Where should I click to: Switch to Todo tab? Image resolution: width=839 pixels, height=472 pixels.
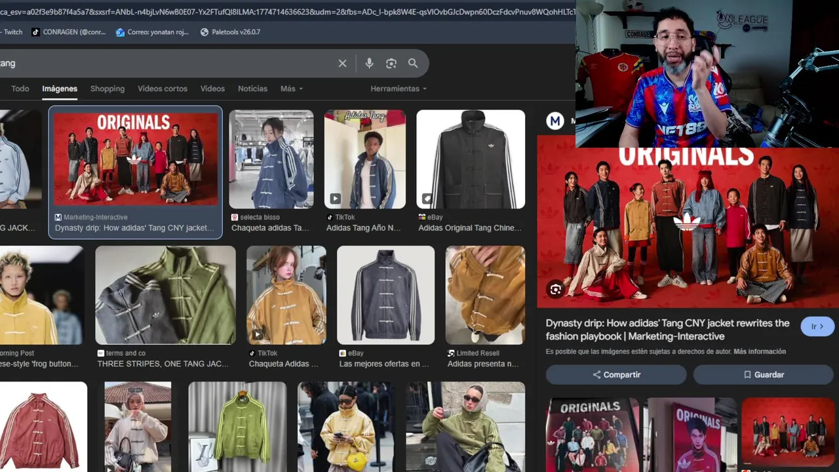tap(20, 88)
